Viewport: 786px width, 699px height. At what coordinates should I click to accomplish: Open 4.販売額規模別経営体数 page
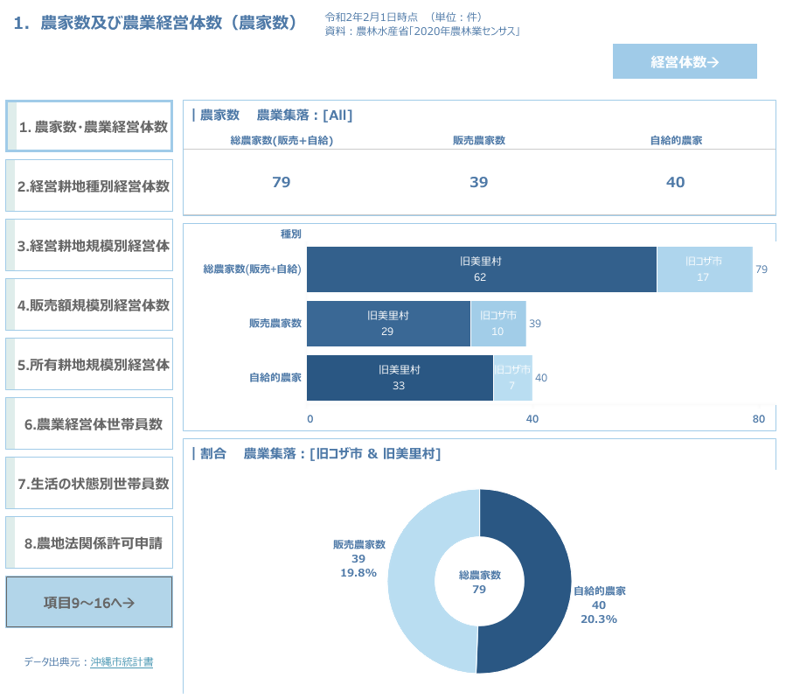coord(89,305)
